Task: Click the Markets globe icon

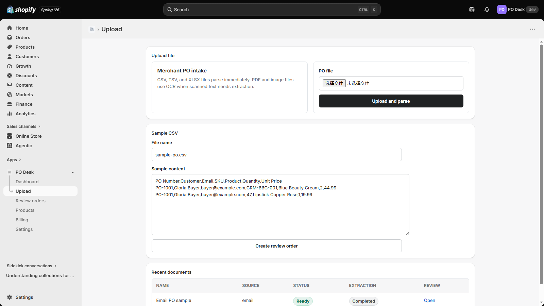Action: point(10,95)
